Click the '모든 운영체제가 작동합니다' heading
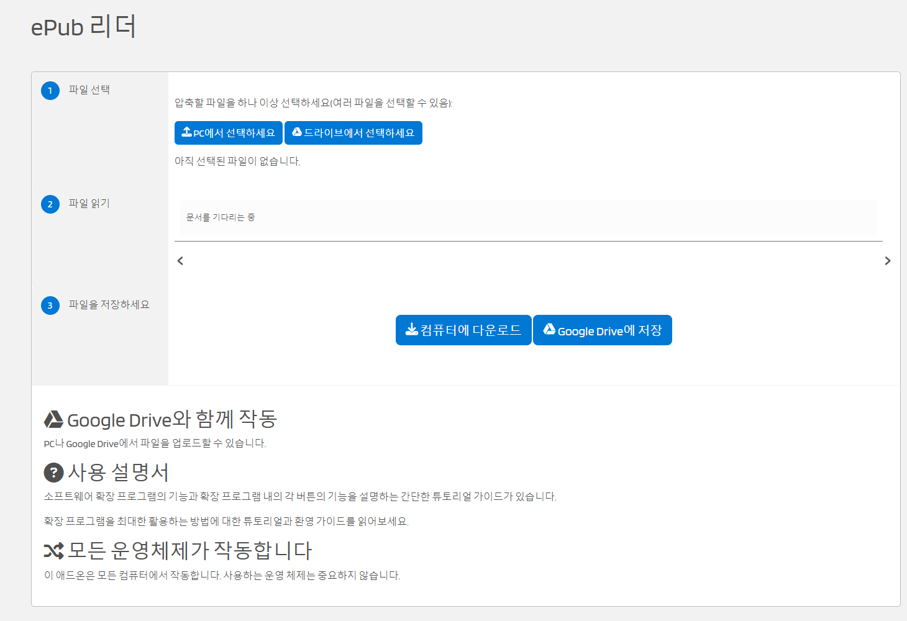This screenshot has height=621, width=907. (x=190, y=551)
